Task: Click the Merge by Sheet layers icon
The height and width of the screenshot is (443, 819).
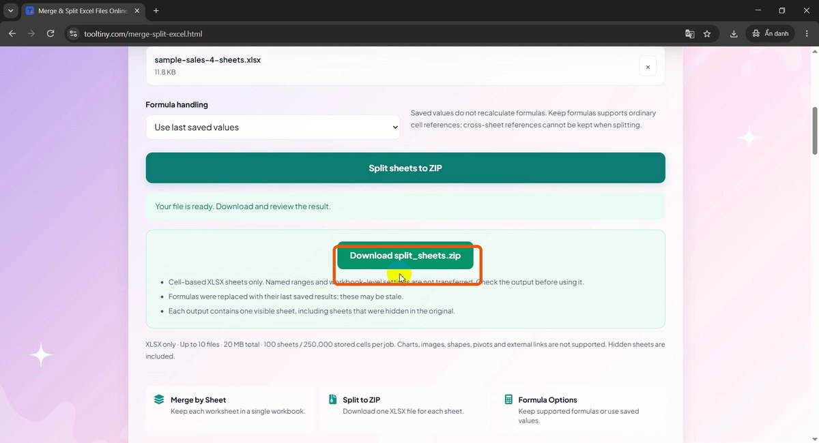Action: point(159,399)
